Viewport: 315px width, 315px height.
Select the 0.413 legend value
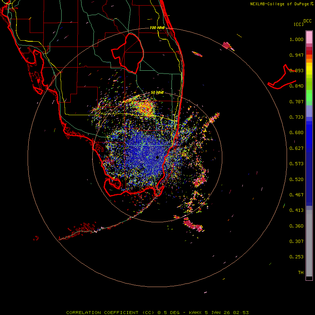296,210
